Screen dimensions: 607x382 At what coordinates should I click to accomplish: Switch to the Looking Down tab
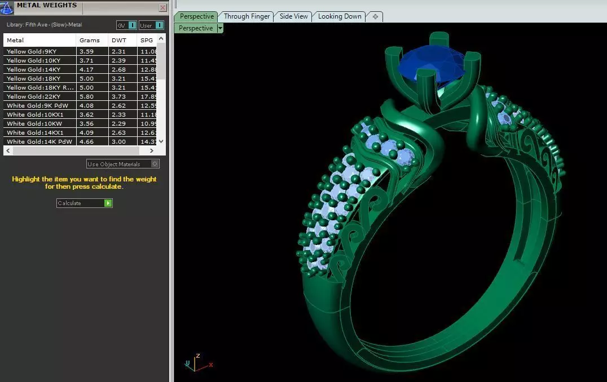340,16
